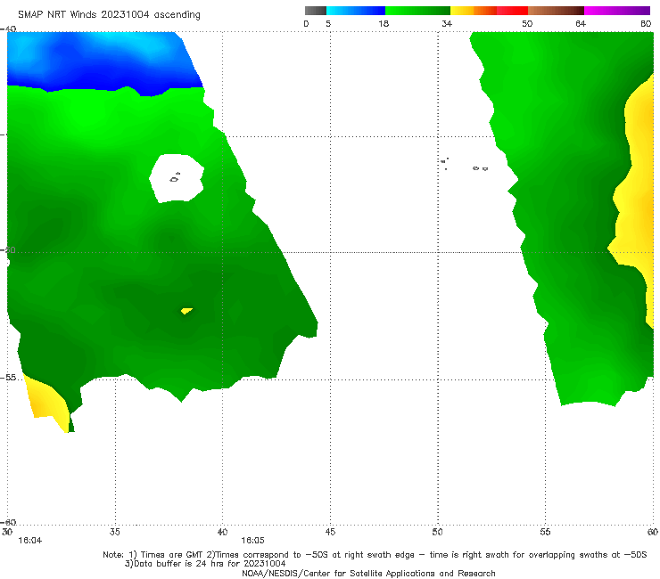
Task: Click the island outline inside the white data gap
Action: coord(175,178)
